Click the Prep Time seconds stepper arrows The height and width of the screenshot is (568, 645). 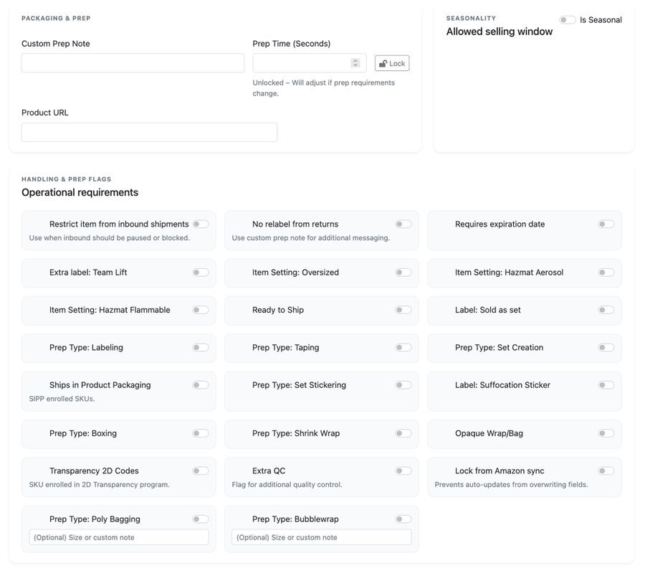355,63
